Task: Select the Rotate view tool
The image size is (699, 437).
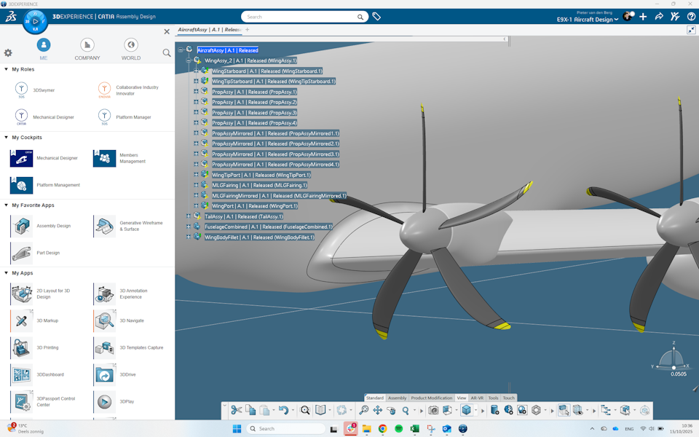Action: [391, 410]
